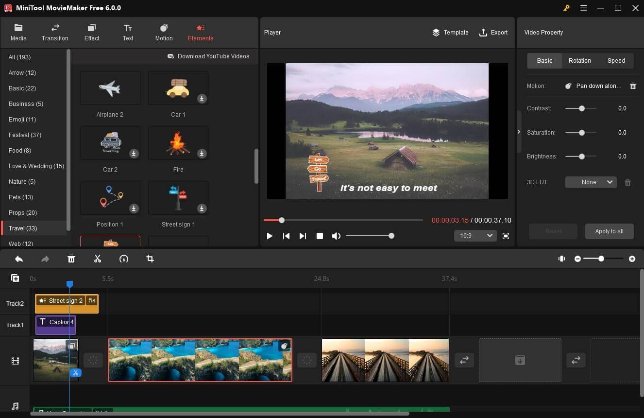Open the speed control icon in timeline toolbar

pos(124,259)
